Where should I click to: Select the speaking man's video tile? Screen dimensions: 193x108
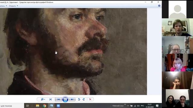click(177, 27)
